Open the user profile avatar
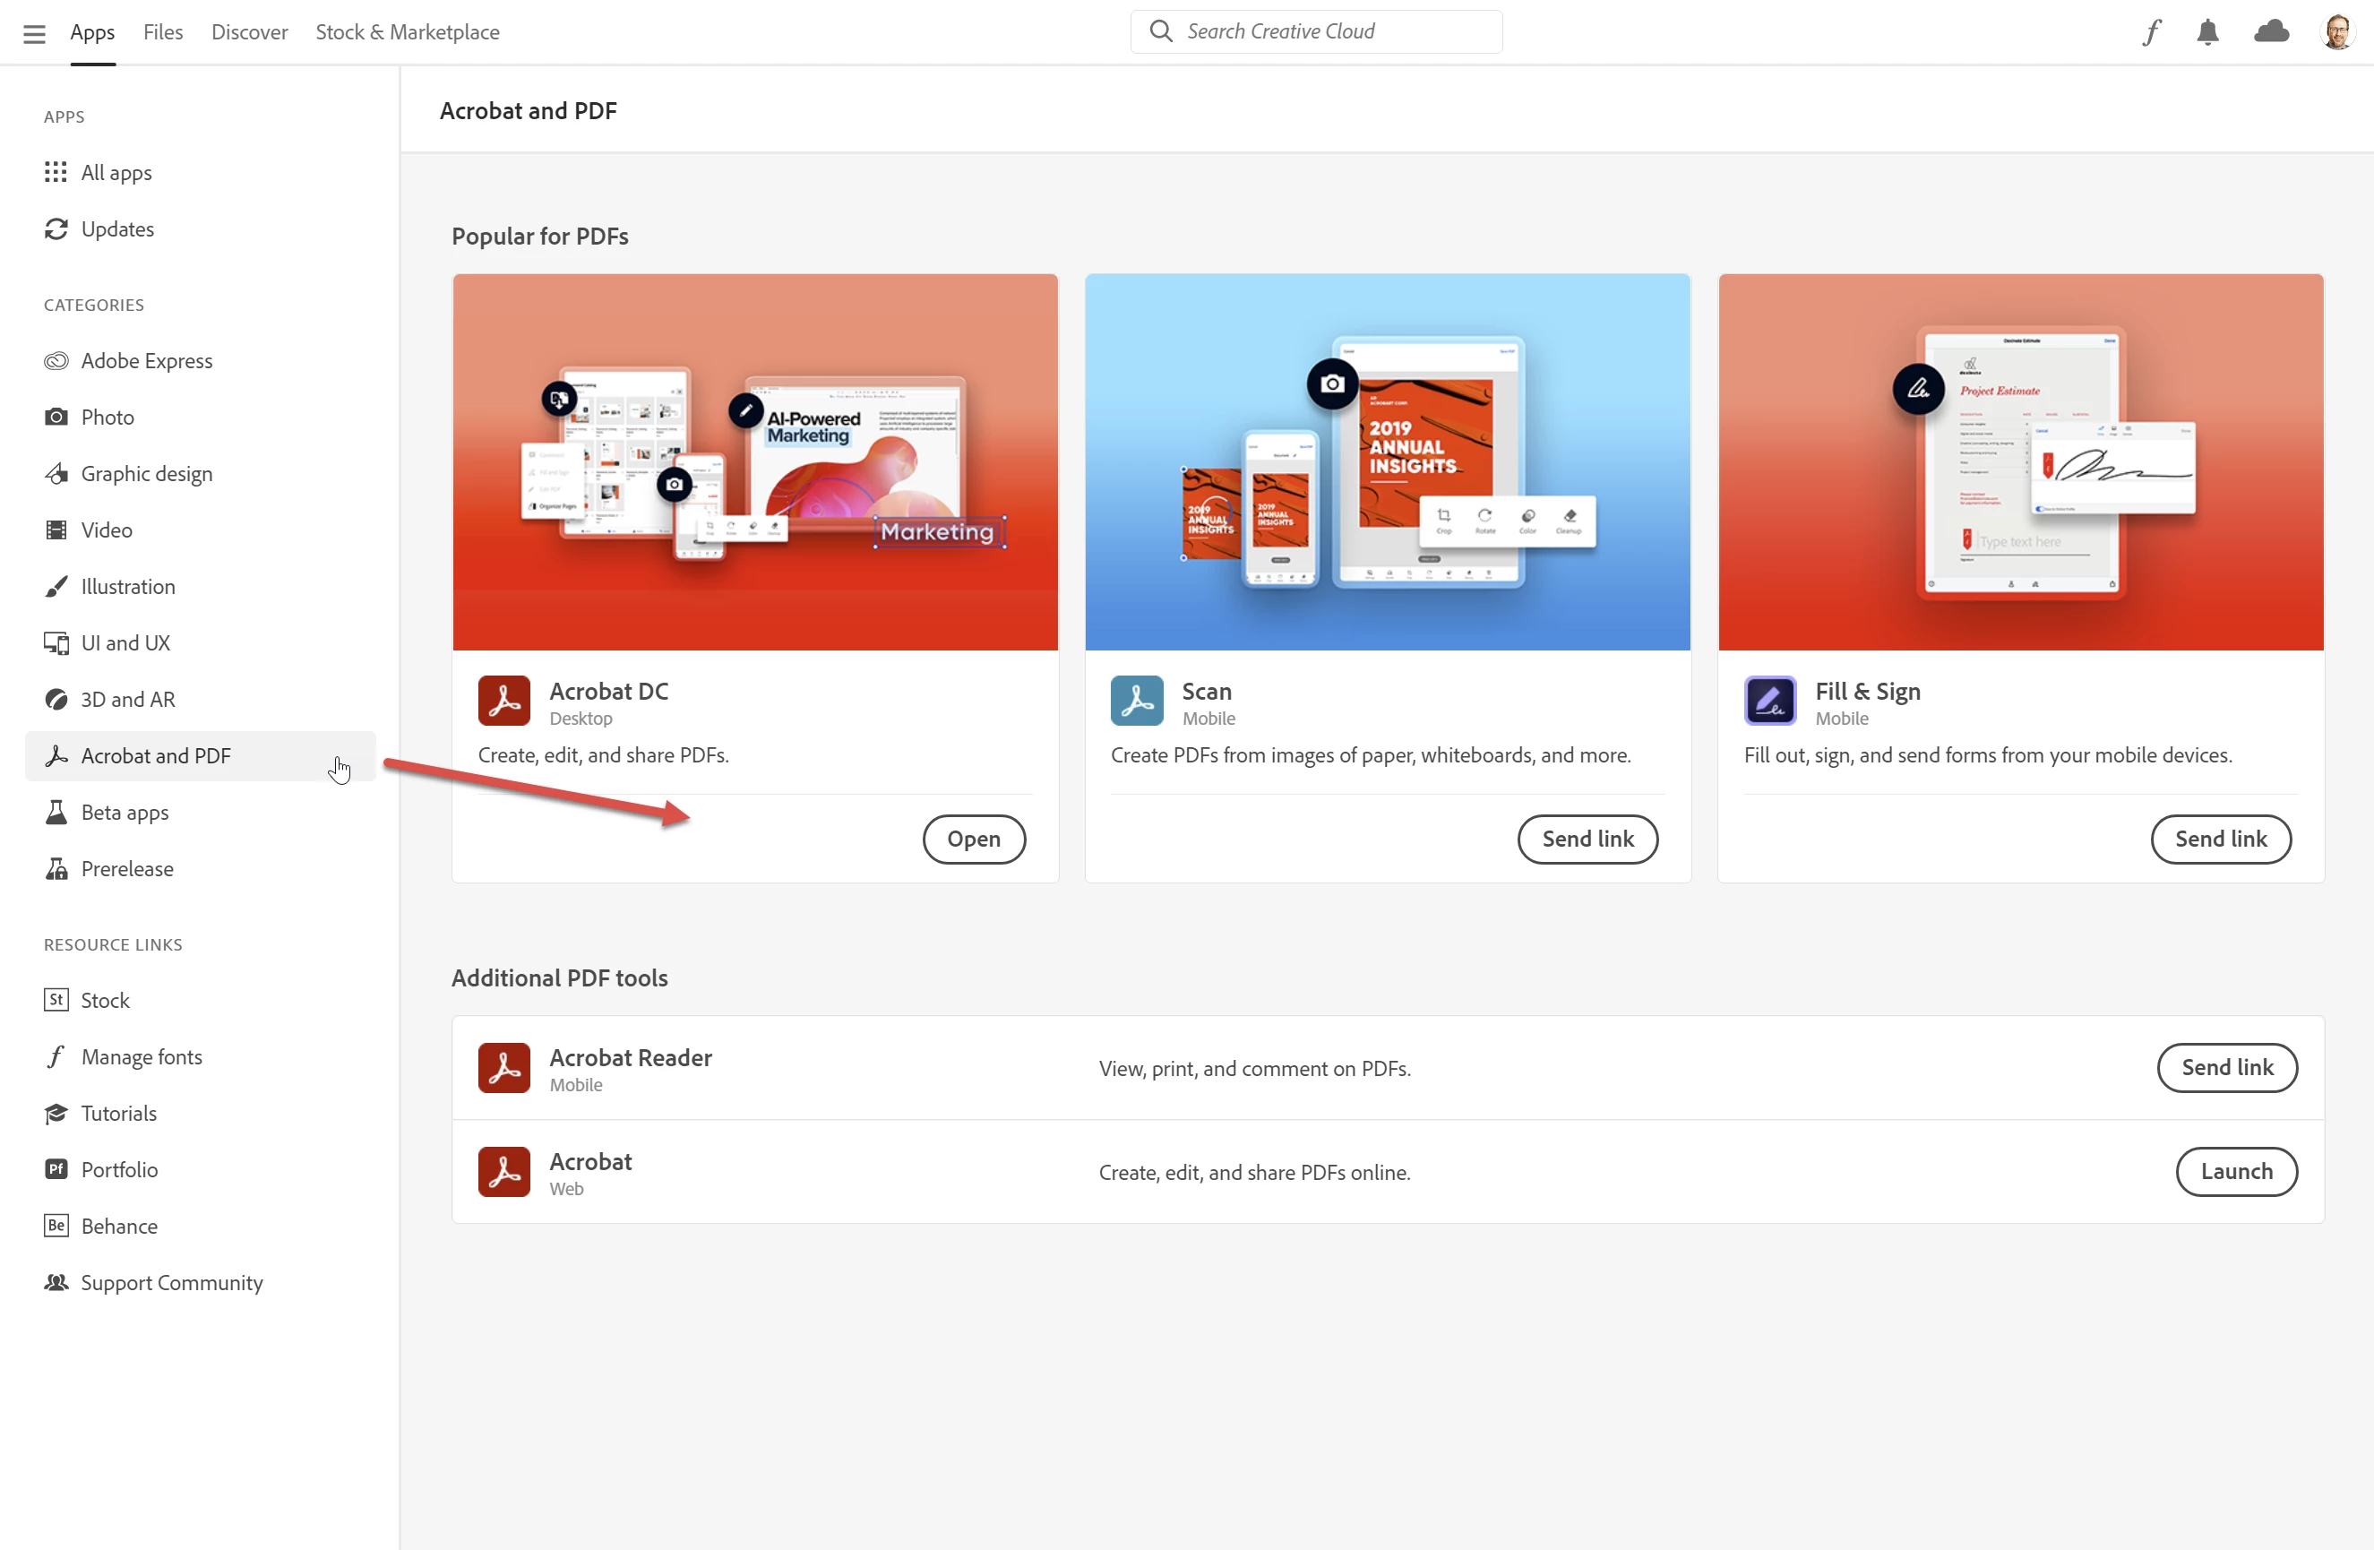 point(2337,32)
